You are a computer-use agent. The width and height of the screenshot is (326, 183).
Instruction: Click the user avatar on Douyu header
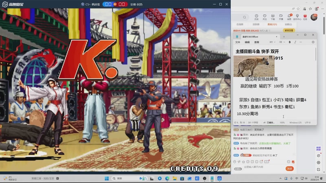[314, 17]
